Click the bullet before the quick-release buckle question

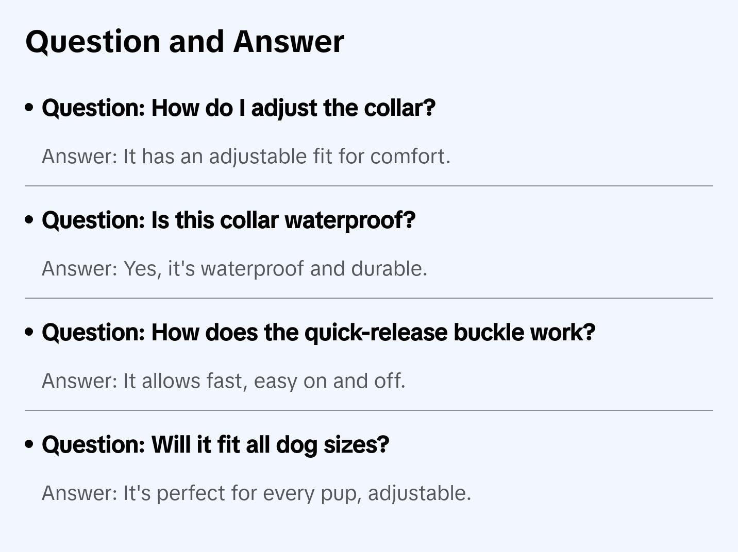click(x=29, y=333)
